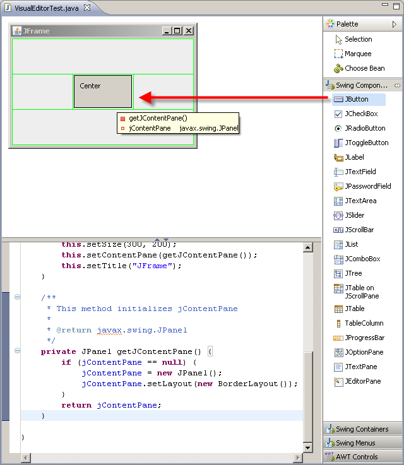Fold the getJContentPane method
The image size is (404, 465).
[x=17, y=351]
